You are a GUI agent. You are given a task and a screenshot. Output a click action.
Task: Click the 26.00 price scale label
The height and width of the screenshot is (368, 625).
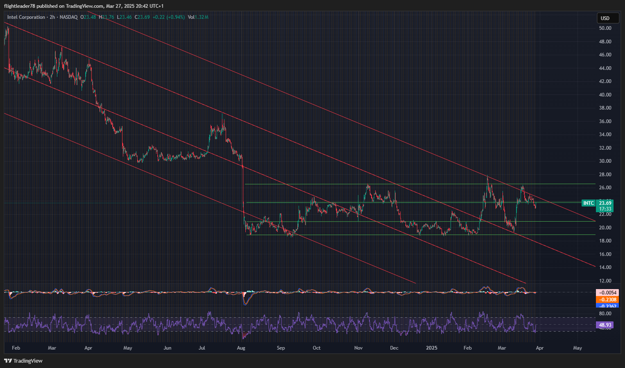click(605, 188)
